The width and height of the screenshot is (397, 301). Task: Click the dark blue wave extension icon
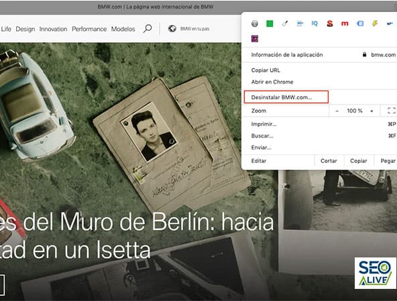pos(390,23)
